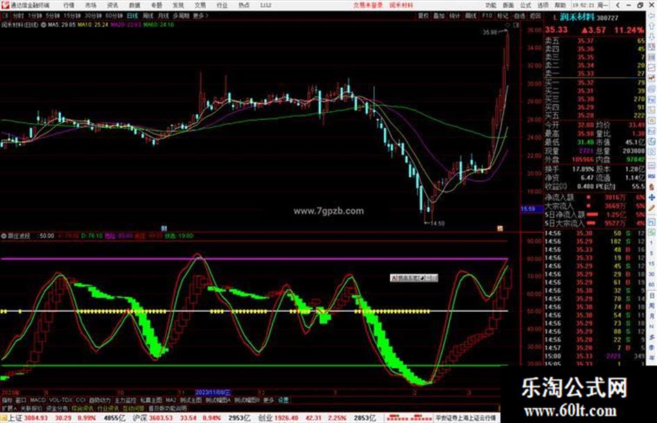Open the 公式 menu
The image size is (657, 423).
(x=526, y=5)
